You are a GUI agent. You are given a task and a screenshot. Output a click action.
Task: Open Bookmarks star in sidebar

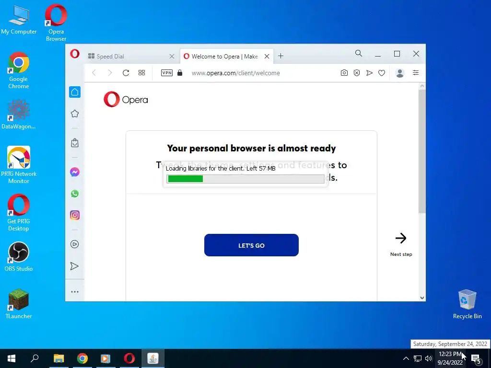75,114
